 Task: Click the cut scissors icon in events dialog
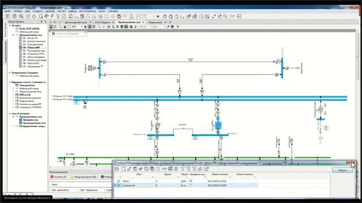[x=140, y=169]
